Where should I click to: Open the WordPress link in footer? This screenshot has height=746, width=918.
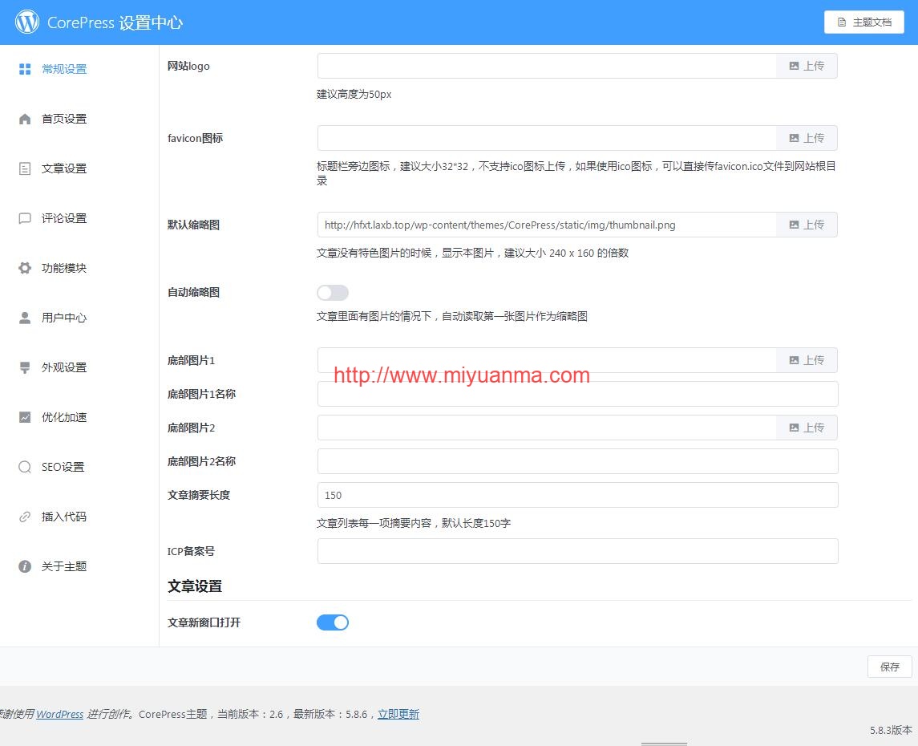59,715
